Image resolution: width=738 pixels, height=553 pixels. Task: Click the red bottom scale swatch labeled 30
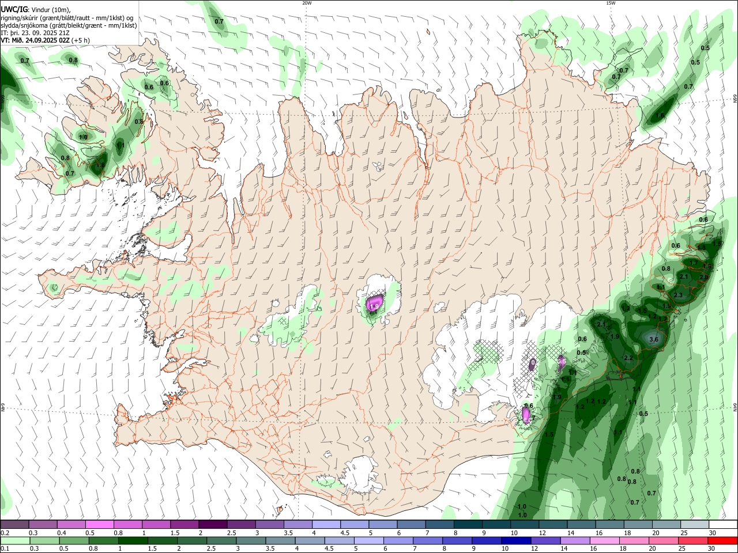pyautogui.click(x=722, y=540)
